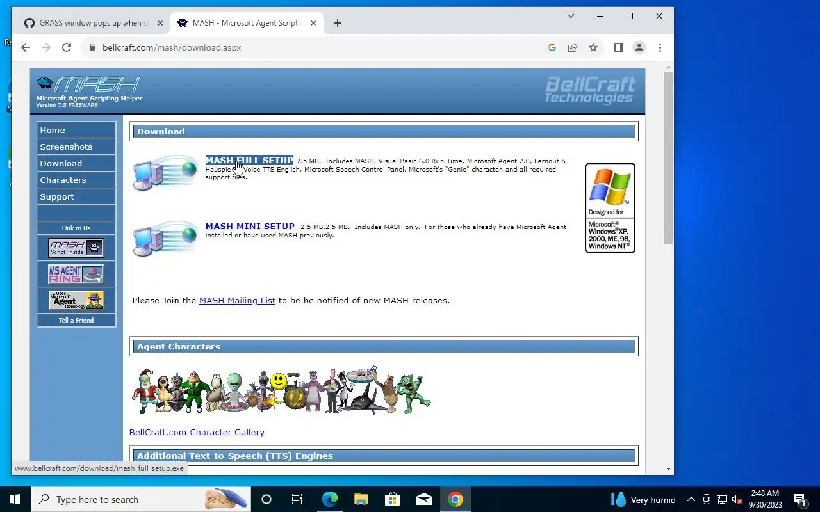The height and width of the screenshot is (512, 820).
Task: Go back to the previous page
Action: [x=25, y=47]
